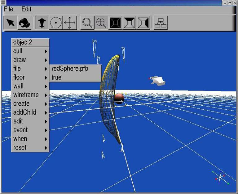The height and width of the screenshot is (194, 238).
Task: Open the scene hierarchy tree icon
Action: click(161, 23)
